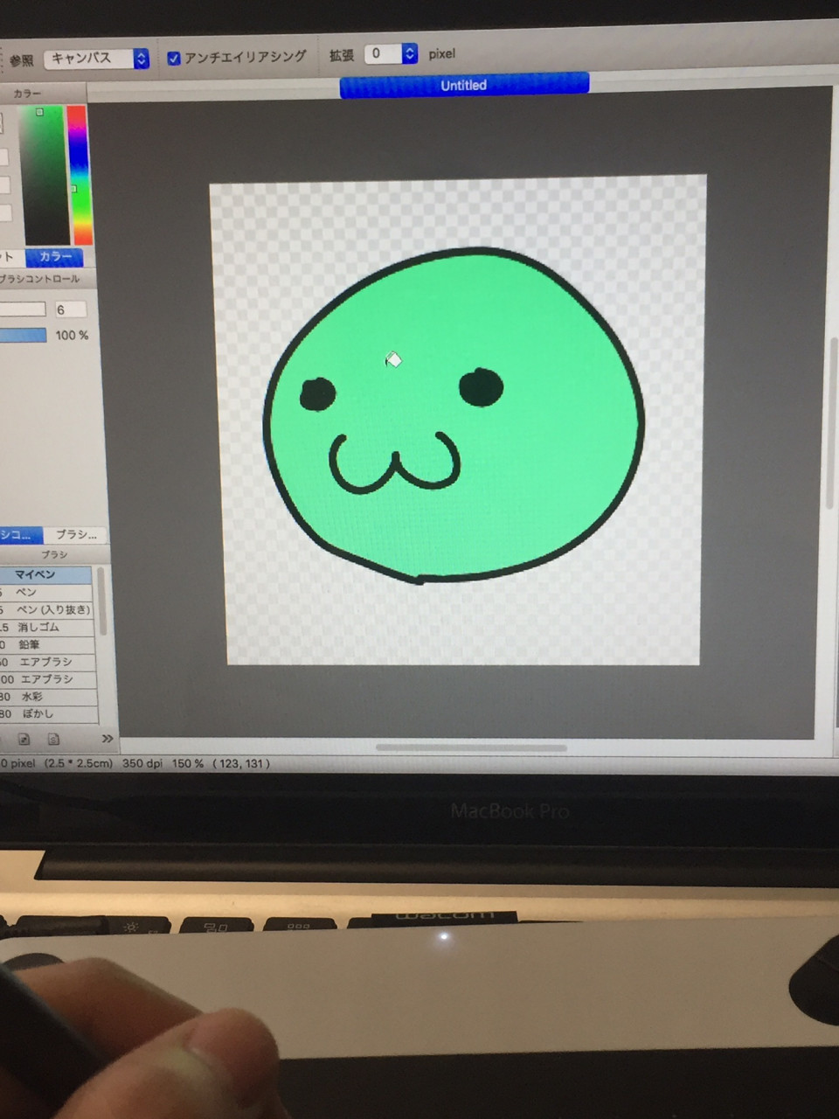
Task: Click the rainbow hue slider bar
Action: (80, 175)
